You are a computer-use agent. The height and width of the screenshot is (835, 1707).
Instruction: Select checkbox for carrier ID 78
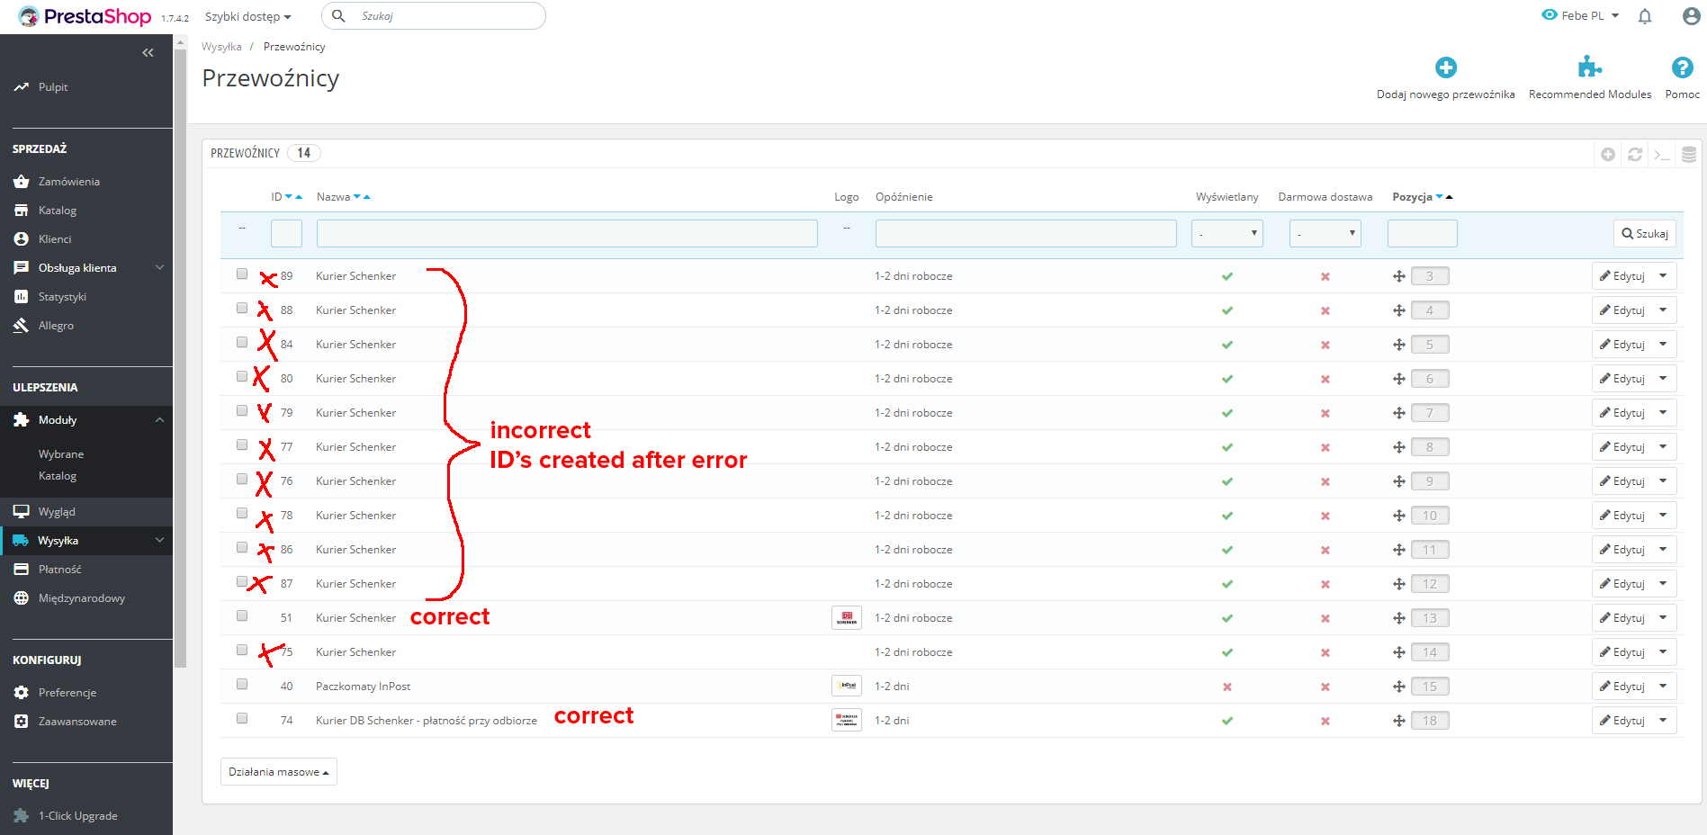[x=242, y=513]
